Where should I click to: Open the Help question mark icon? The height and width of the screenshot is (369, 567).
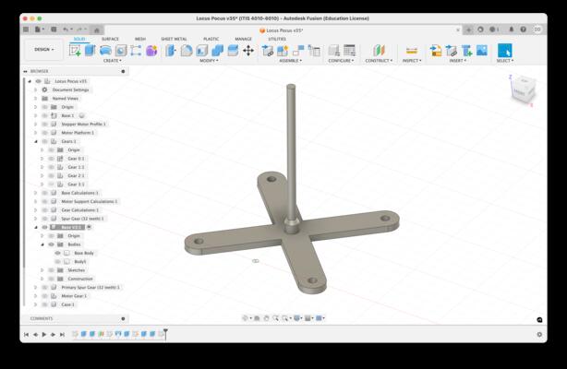click(524, 30)
